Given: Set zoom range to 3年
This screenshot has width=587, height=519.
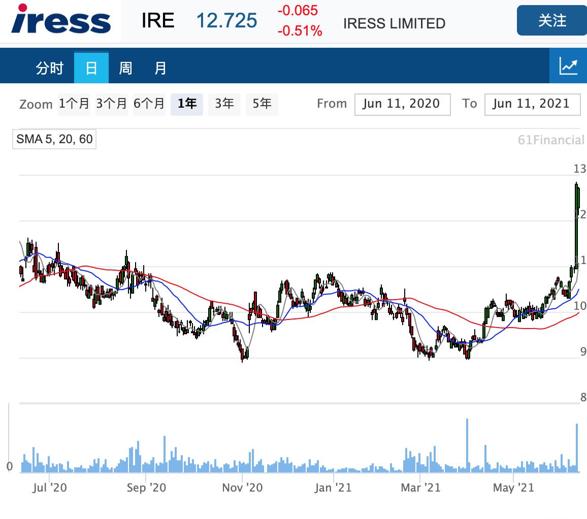Looking at the screenshot, I should (x=224, y=104).
